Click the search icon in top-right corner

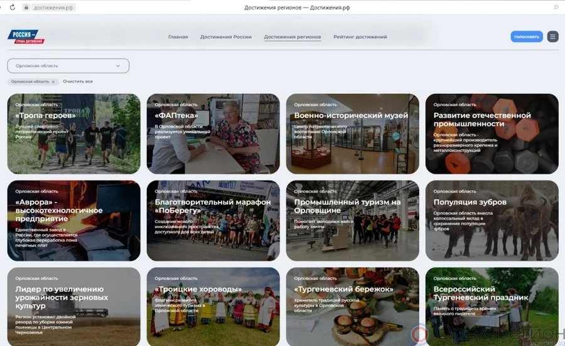[x=556, y=7]
